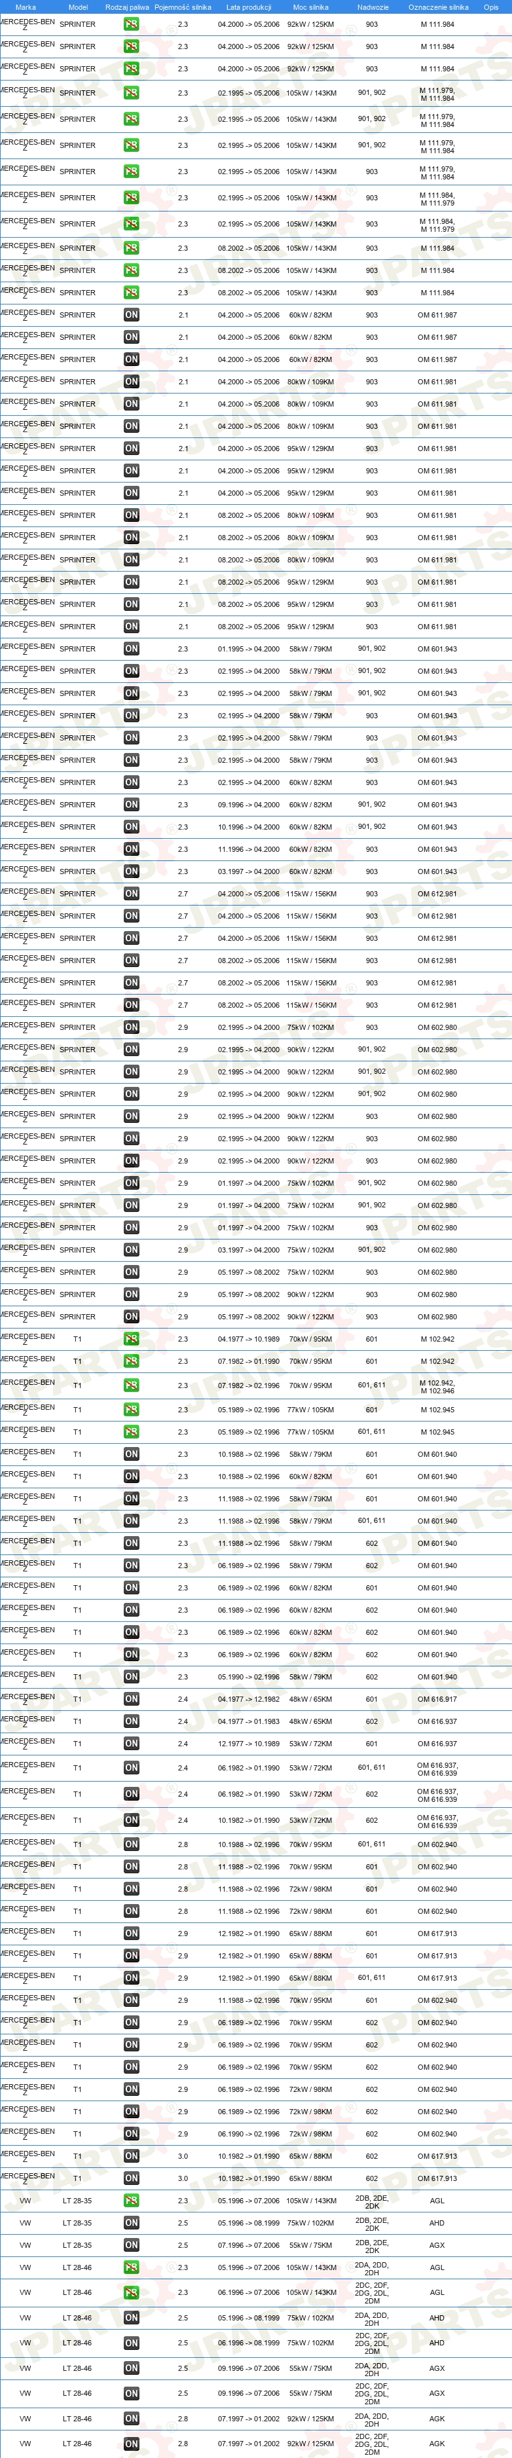Select the AGL engine code in LT 28-35 row
This screenshot has width=512, height=2458.
pyautogui.click(x=437, y=2201)
